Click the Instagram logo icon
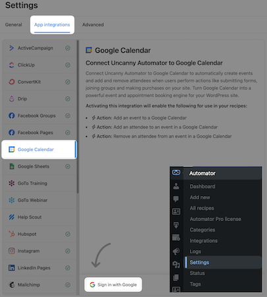Image resolution: width=267 pixels, height=297 pixels. (11, 251)
